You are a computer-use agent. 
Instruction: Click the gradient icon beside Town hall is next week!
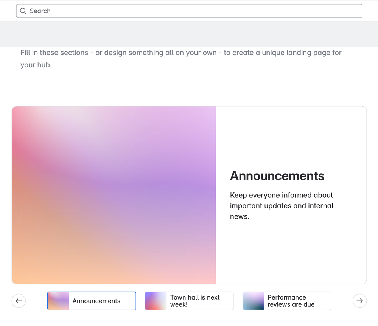(156, 301)
